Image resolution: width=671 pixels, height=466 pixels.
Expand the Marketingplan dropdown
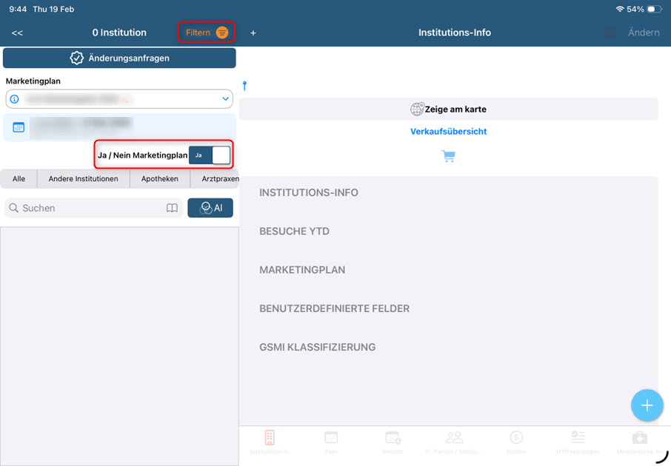click(225, 98)
